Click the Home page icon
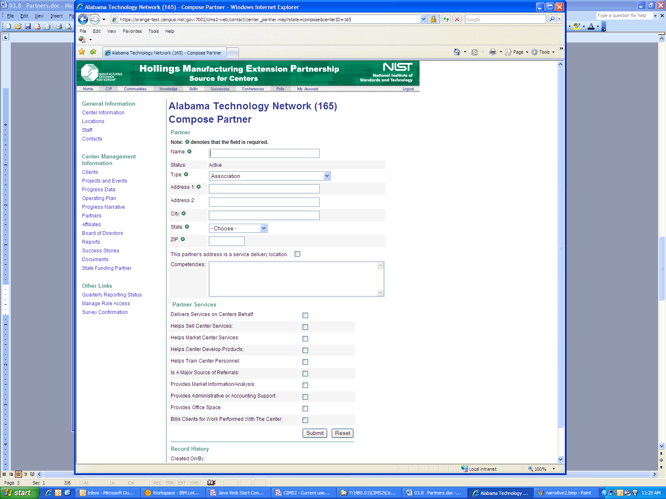The width and height of the screenshot is (666, 499). coord(457,52)
